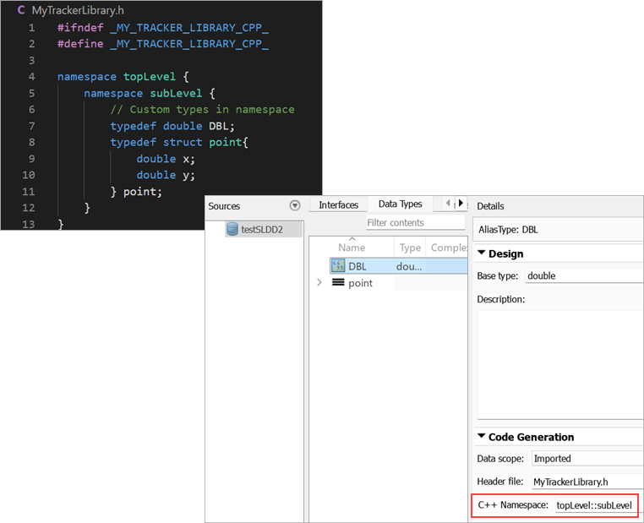The height and width of the screenshot is (523, 644).
Task: Open the MyTrackerLibrary.h editor tab
Action: 78,10
